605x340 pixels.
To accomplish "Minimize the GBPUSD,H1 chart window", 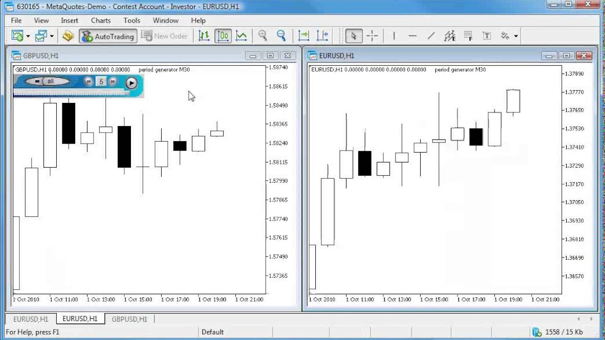I will point(253,56).
